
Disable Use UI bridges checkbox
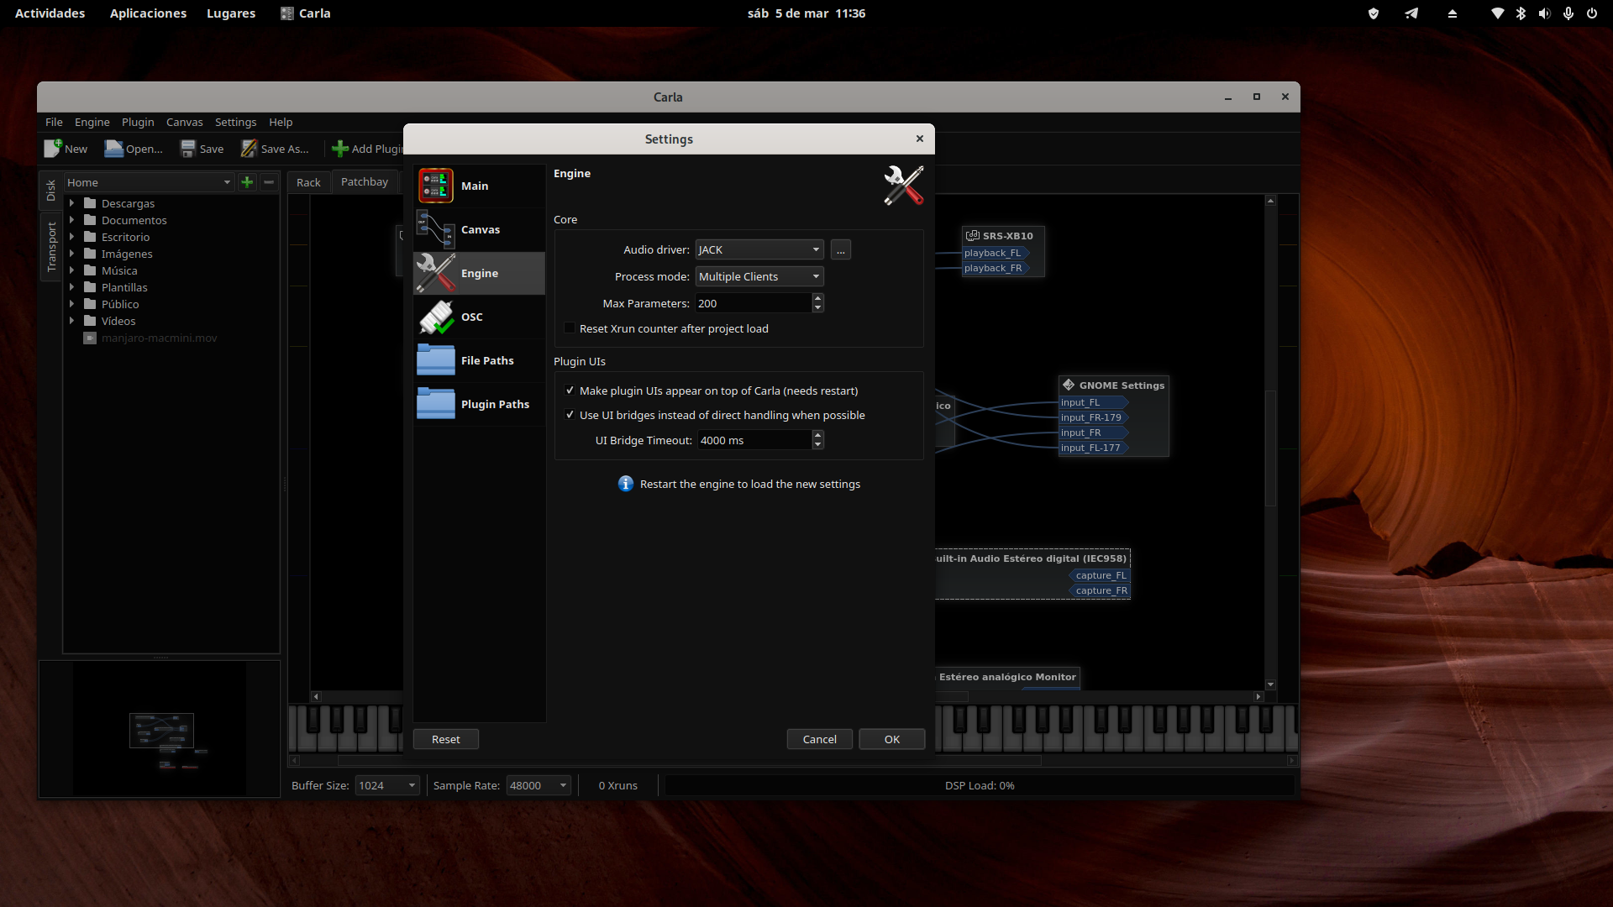tap(570, 415)
